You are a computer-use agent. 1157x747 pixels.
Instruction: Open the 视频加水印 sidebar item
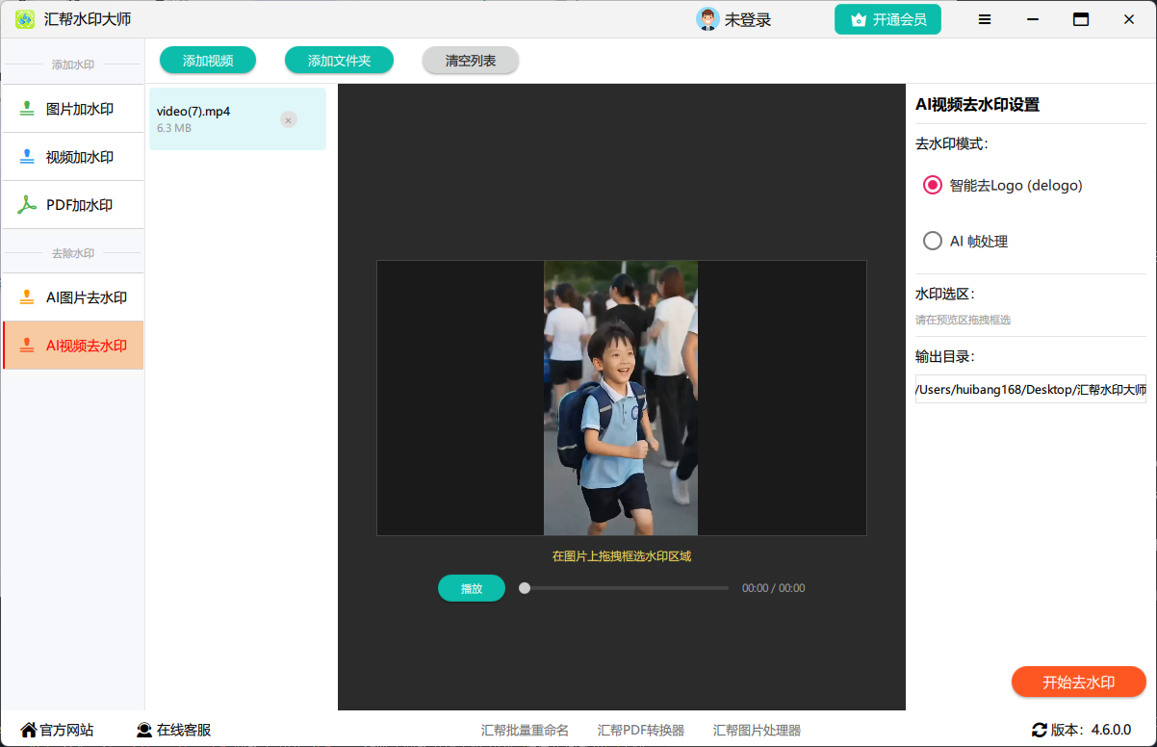(73, 157)
